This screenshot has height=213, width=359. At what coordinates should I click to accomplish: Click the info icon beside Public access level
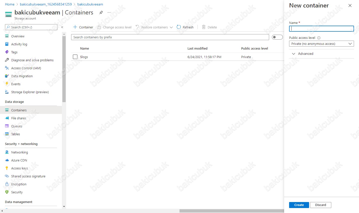[319, 38]
